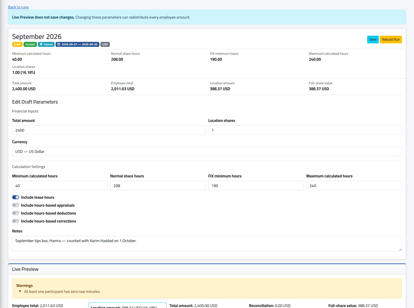Click the calendar icon in date range badge
Screen dimensions: 414x308
(x=59, y=44)
